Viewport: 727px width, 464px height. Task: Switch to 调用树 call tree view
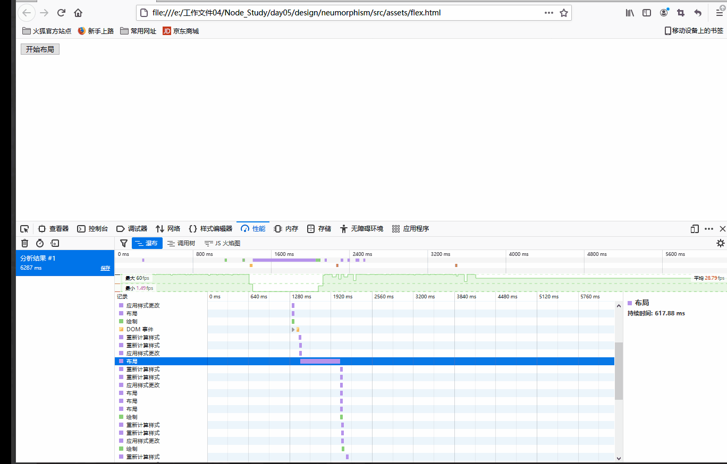coord(181,243)
